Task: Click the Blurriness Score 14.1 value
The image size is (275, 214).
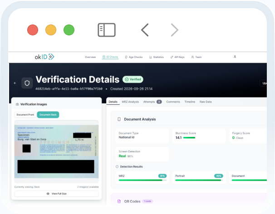Action: pos(178,138)
